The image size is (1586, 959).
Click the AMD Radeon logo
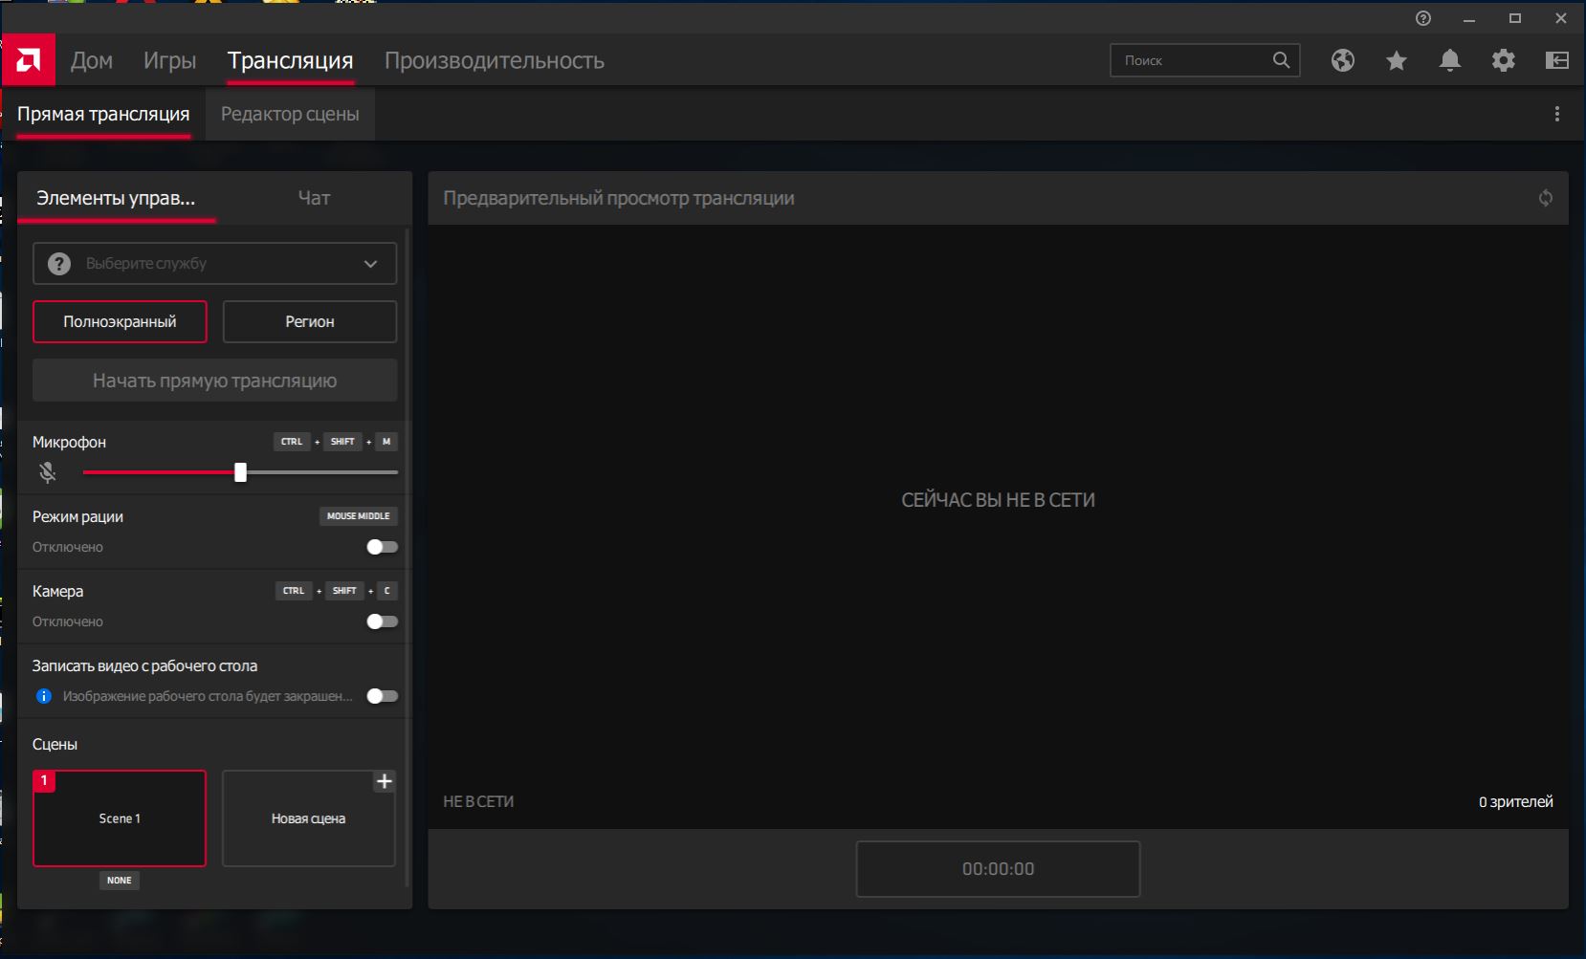point(28,59)
